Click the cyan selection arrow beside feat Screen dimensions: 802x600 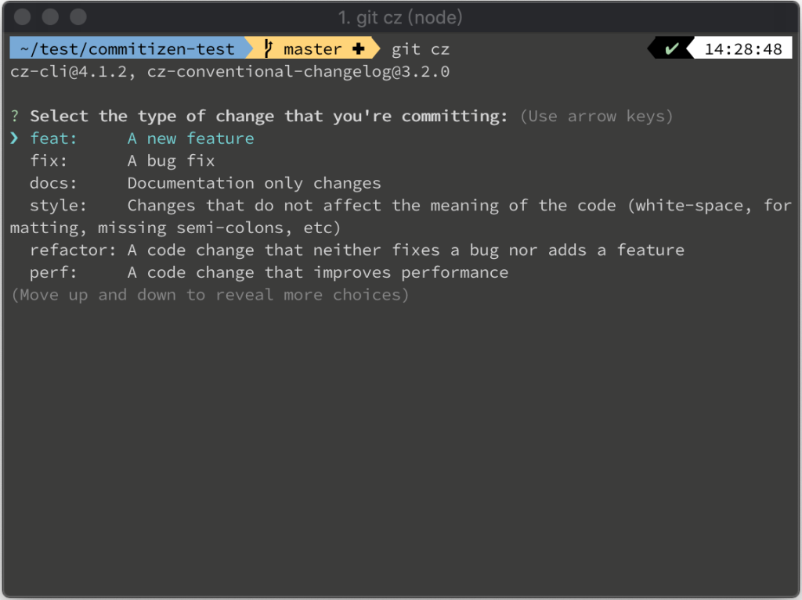pos(14,138)
